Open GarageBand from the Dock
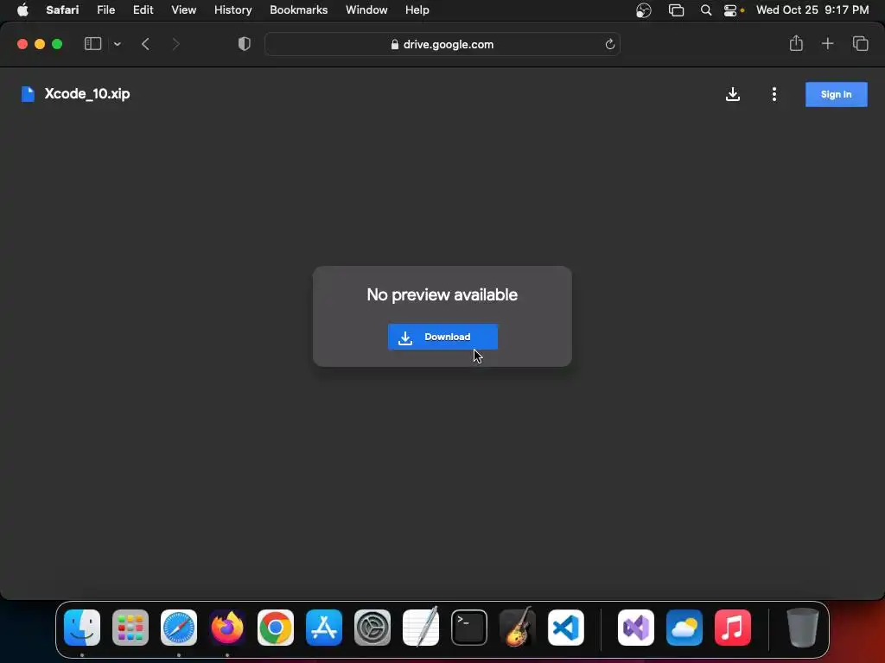 pyautogui.click(x=518, y=627)
